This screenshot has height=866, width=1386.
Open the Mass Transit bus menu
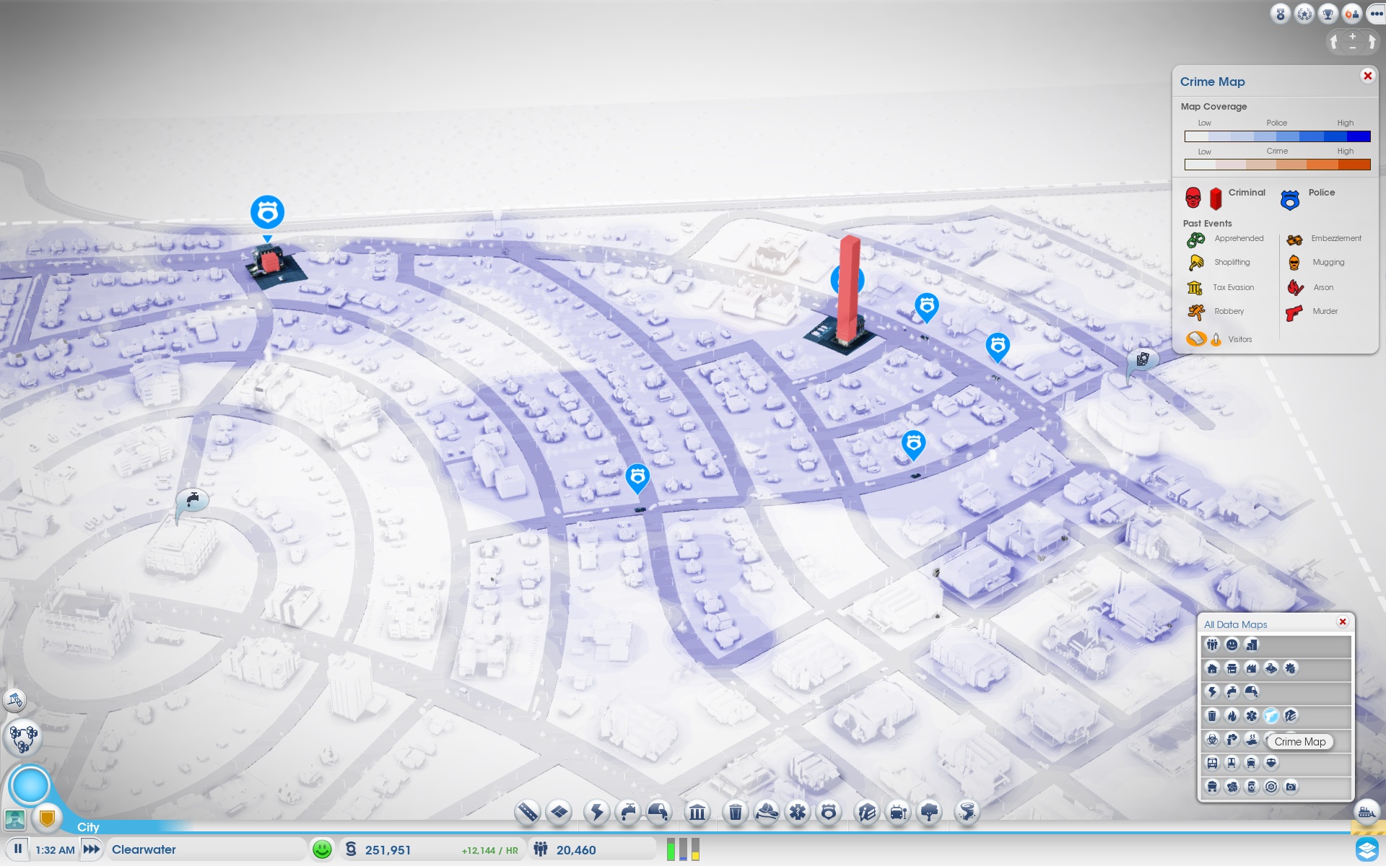pos(898,813)
